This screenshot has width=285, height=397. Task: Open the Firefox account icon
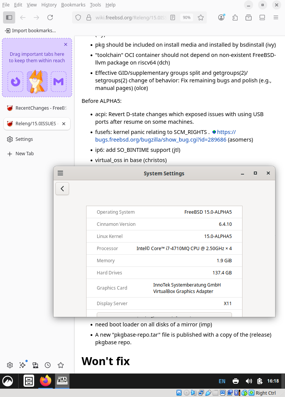pyautogui.click(x=221, y=17)
